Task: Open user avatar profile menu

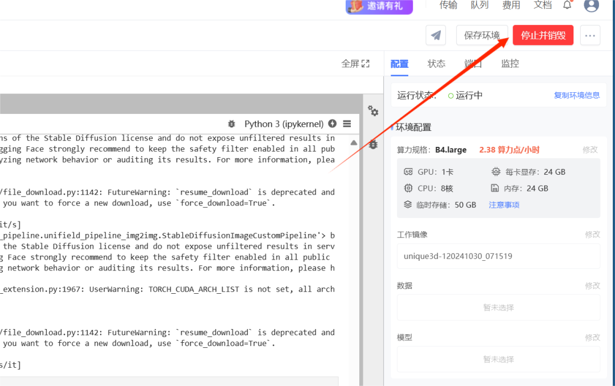Action: pos(591,5)
